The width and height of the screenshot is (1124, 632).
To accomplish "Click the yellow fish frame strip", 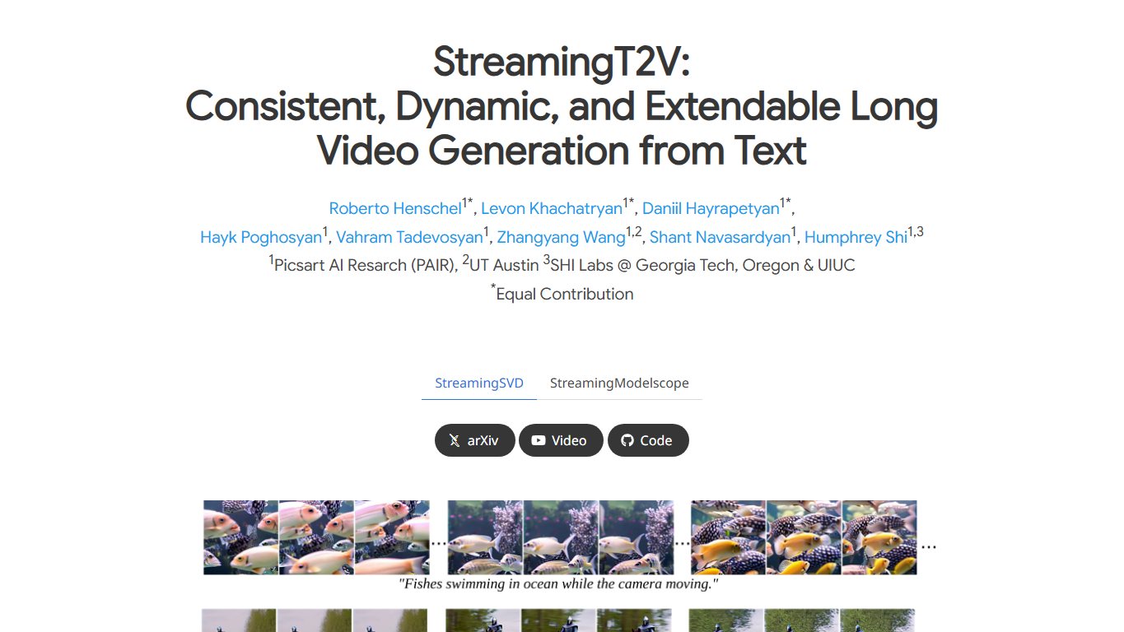I will (x=804, y=537).
